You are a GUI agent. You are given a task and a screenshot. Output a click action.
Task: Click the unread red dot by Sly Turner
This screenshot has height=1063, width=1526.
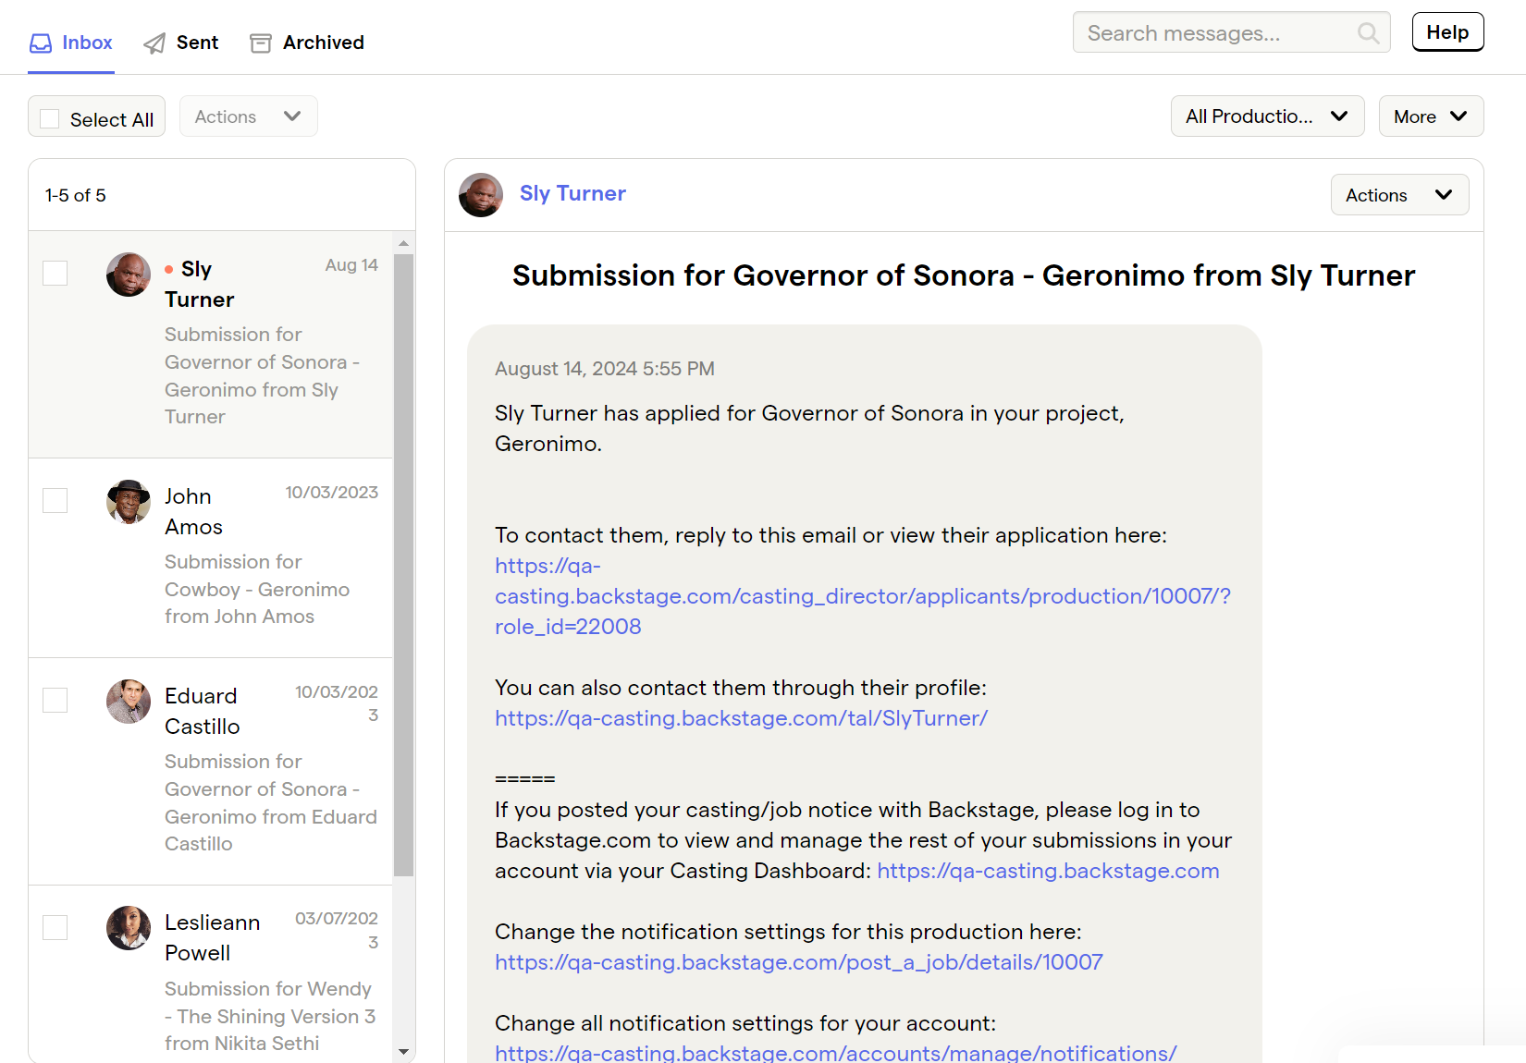(169, 270)
